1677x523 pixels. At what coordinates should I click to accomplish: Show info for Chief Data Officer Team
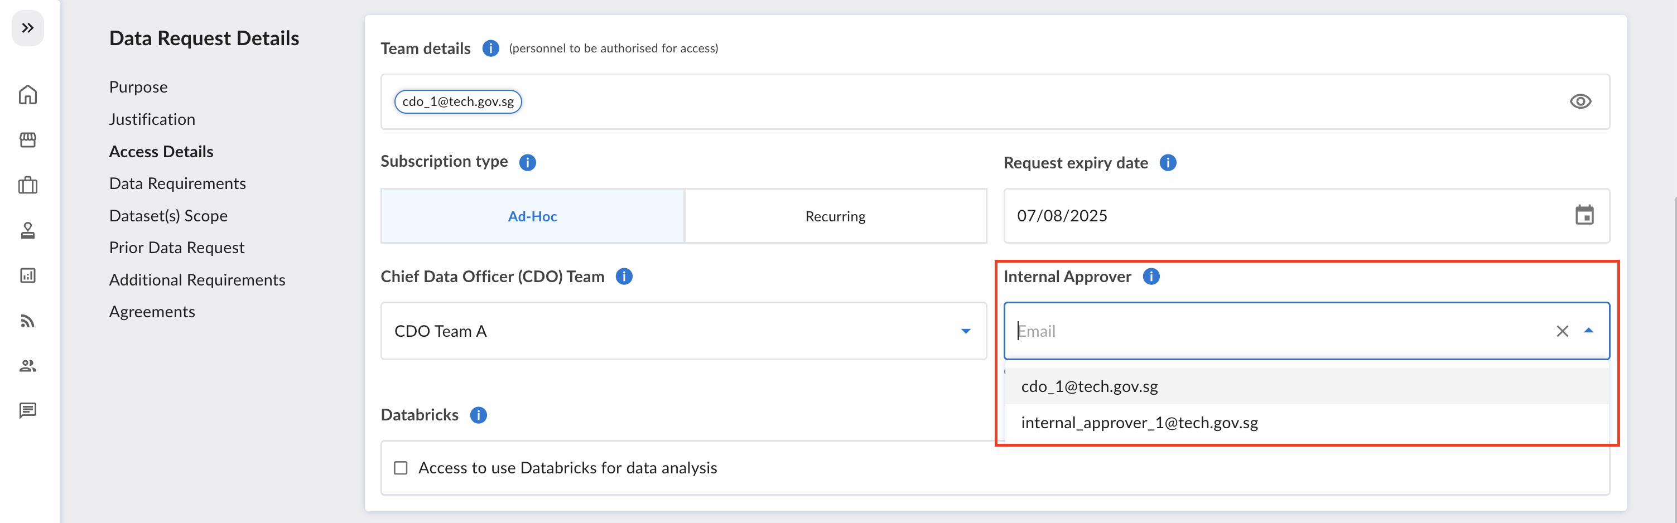[624, 277]
